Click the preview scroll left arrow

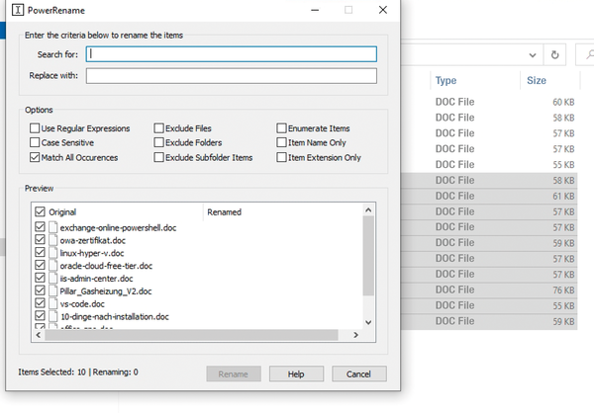pos(39,335)
